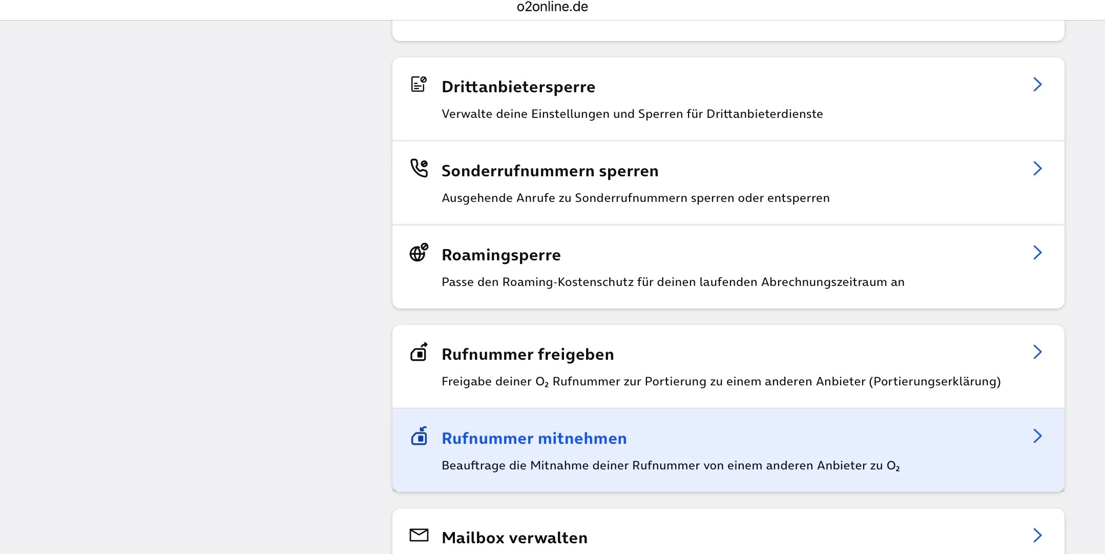1105x554 pixels.
Task: Open Roamingsperre using the right chevron
Action: (1037, 253)
